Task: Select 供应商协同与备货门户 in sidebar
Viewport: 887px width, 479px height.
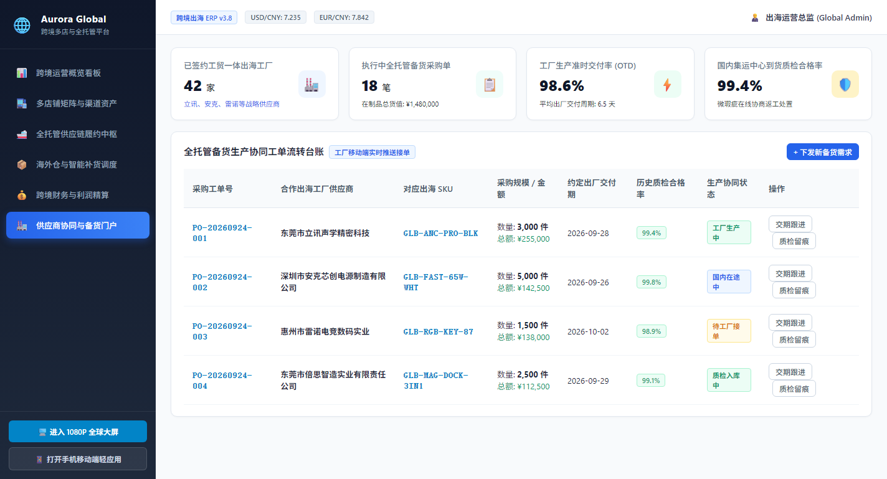Action: pos(78,225)
